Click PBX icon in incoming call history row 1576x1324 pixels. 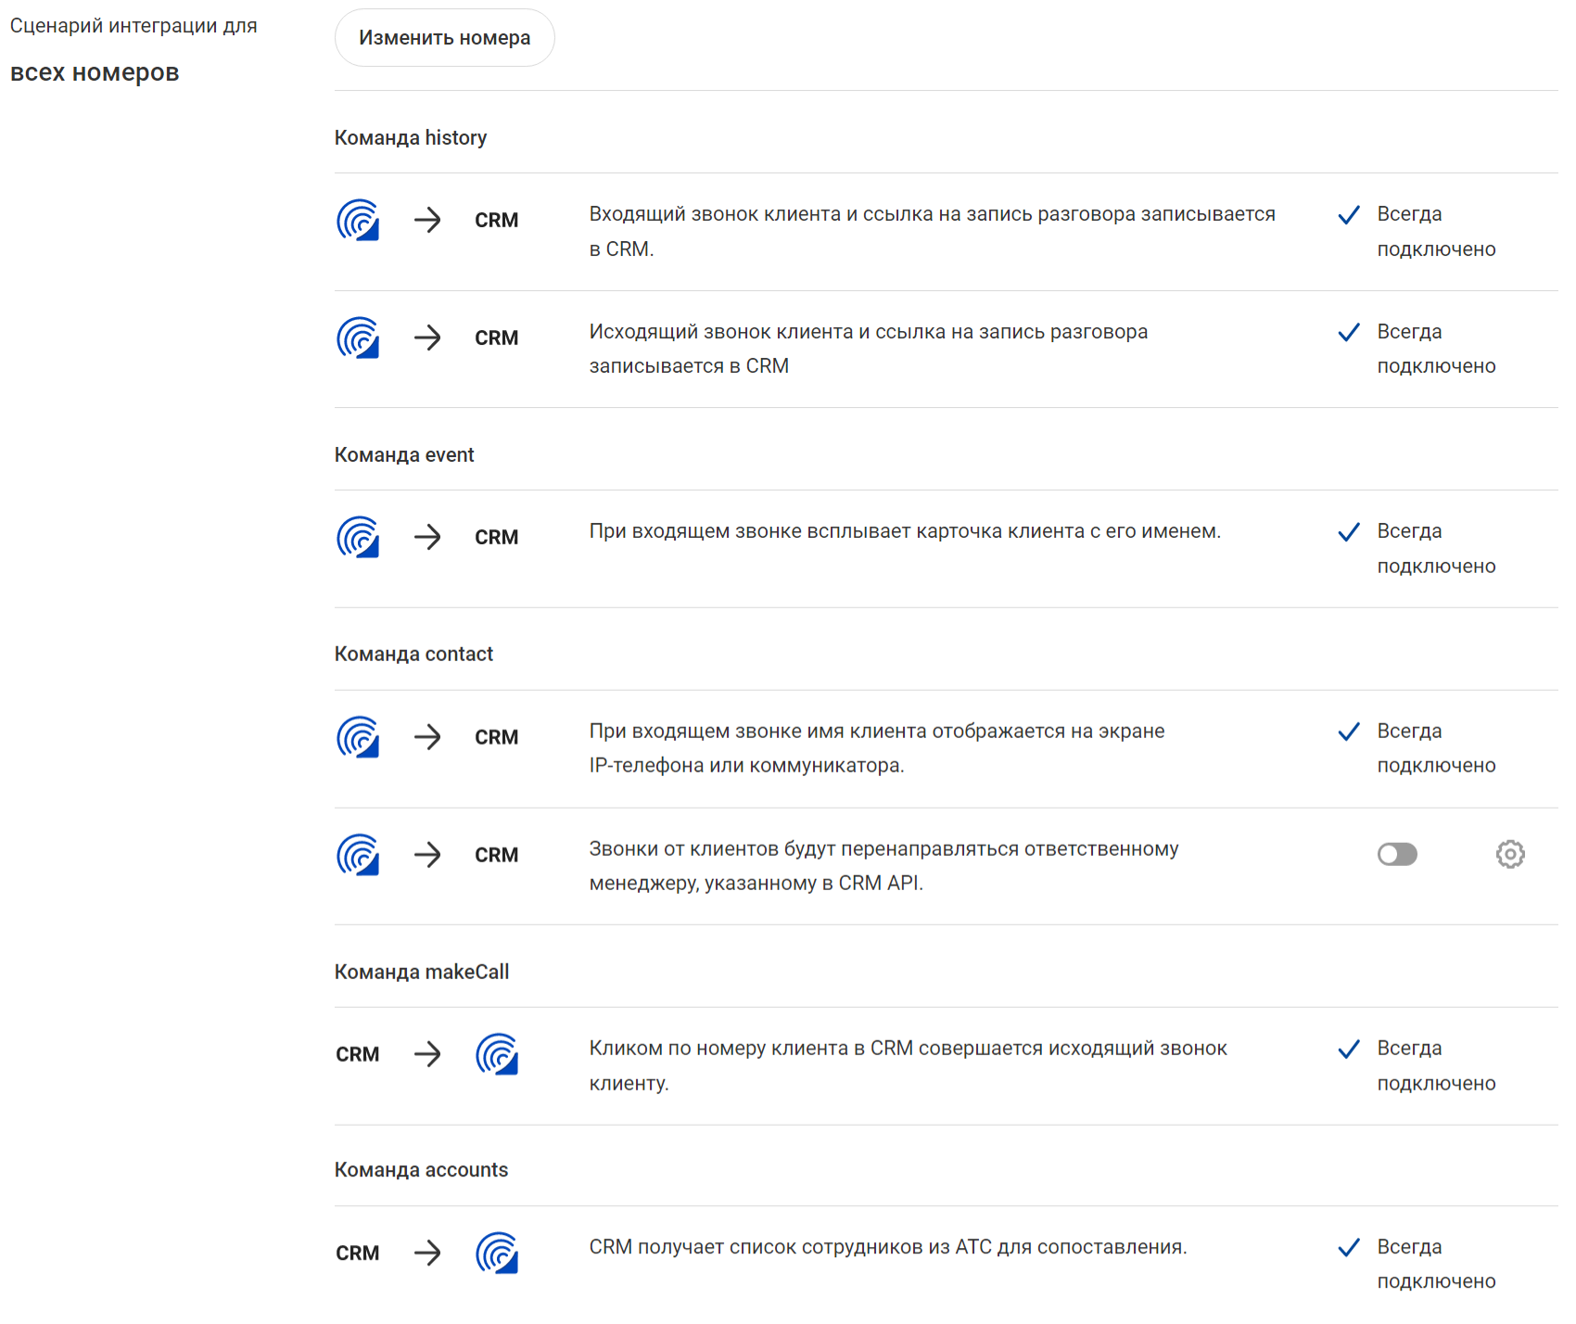(358, 221)
